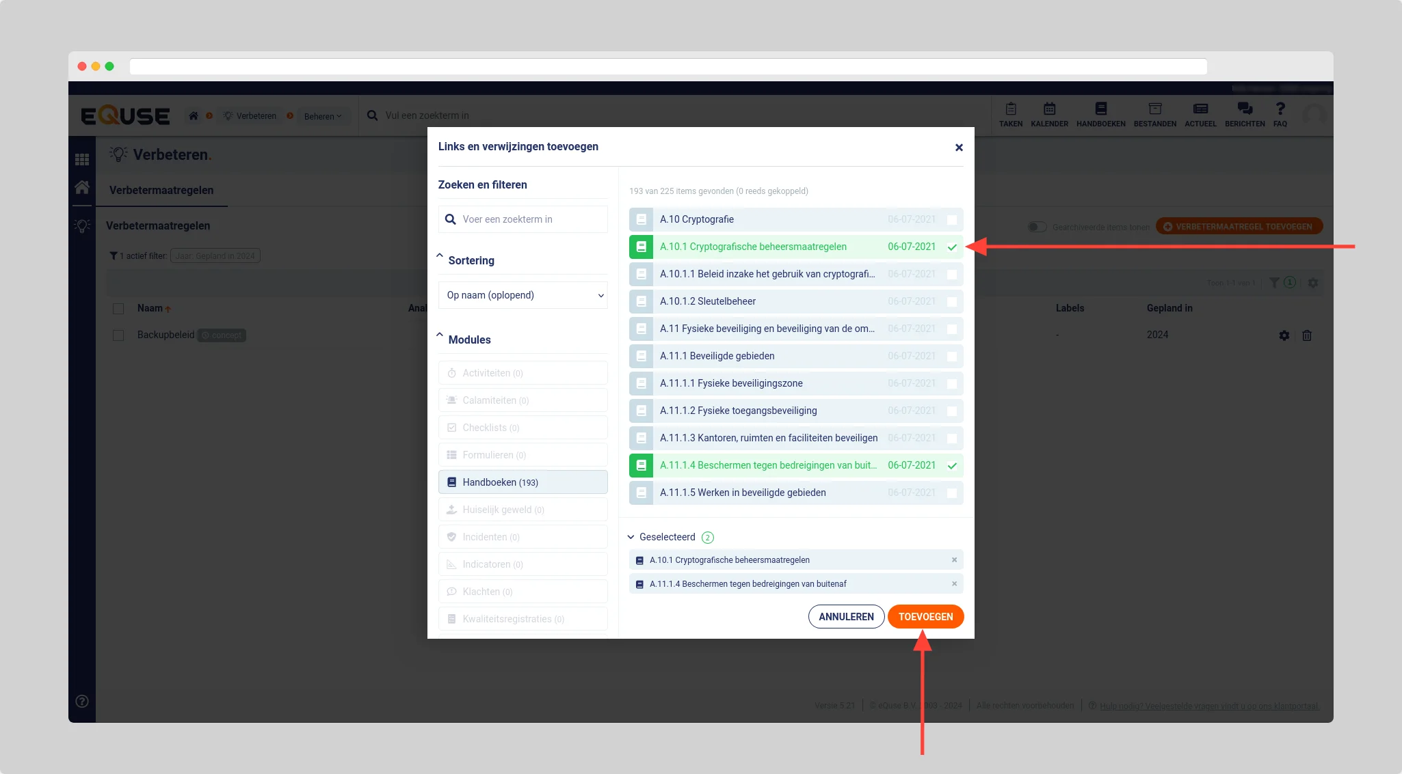The width and height of the screenshot is (1402, 774).
Task: Uncheck A.11.1.4 Beschermen tegen bedreigingen item
Action: point(951,466)
